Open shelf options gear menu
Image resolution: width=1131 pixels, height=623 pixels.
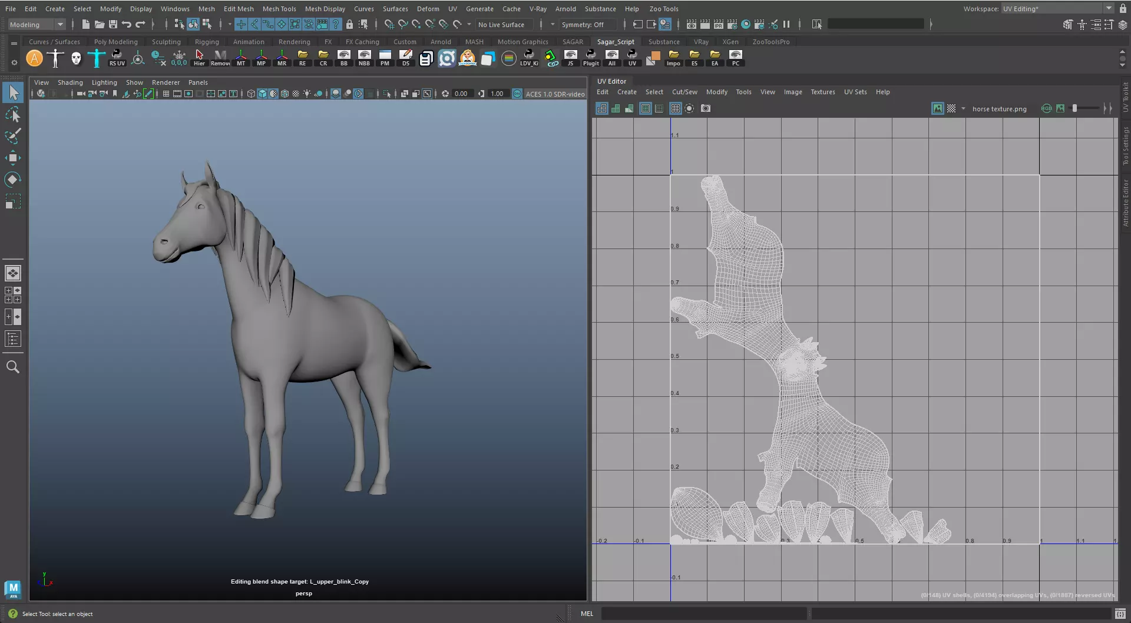[14, 62]
